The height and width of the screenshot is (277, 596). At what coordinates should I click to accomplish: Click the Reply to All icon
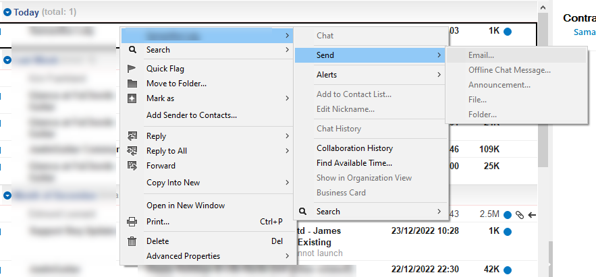tap(132, 151)
